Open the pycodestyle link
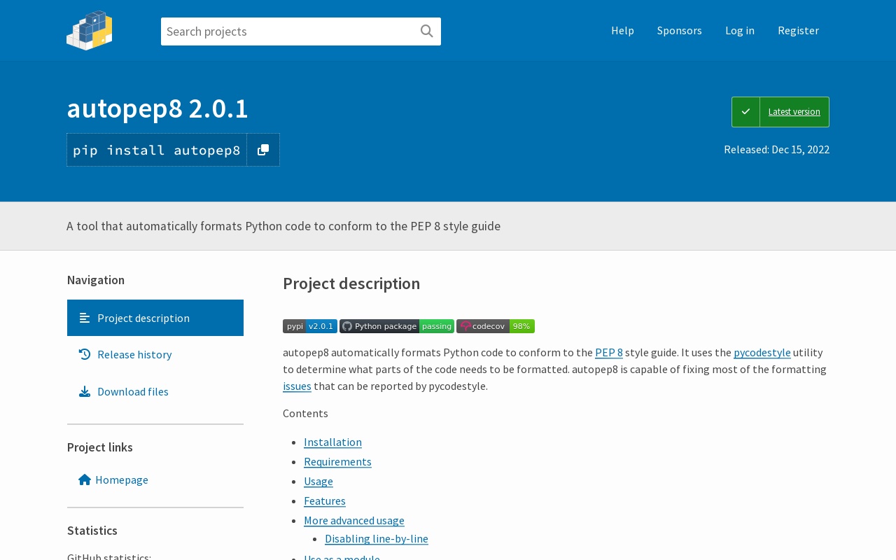 coord(762,352)
